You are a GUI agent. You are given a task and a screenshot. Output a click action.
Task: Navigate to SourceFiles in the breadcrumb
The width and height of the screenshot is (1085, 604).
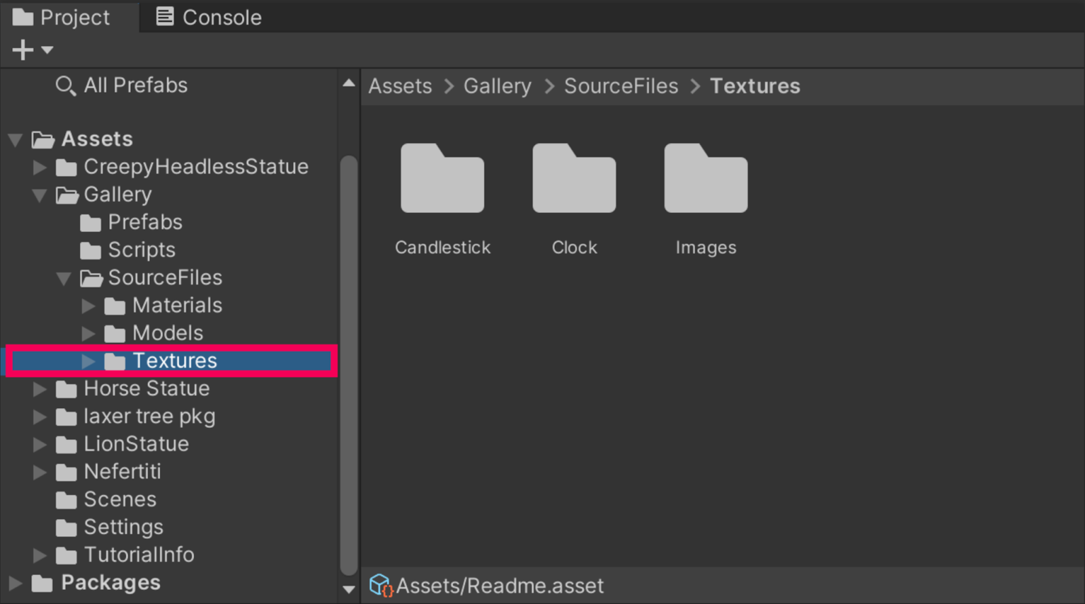[x=620, y=86]
